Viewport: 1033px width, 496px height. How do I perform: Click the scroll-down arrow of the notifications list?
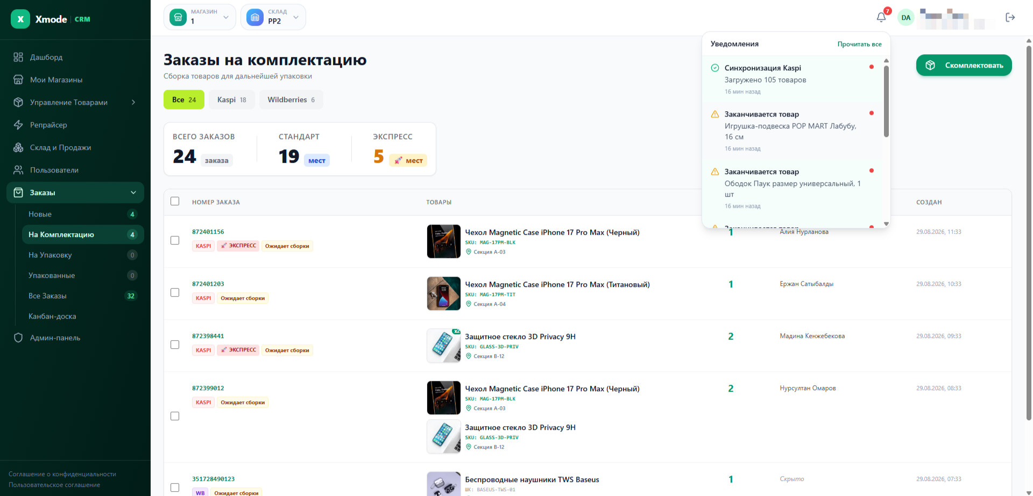pyautogui.click(x=886, y=224)
